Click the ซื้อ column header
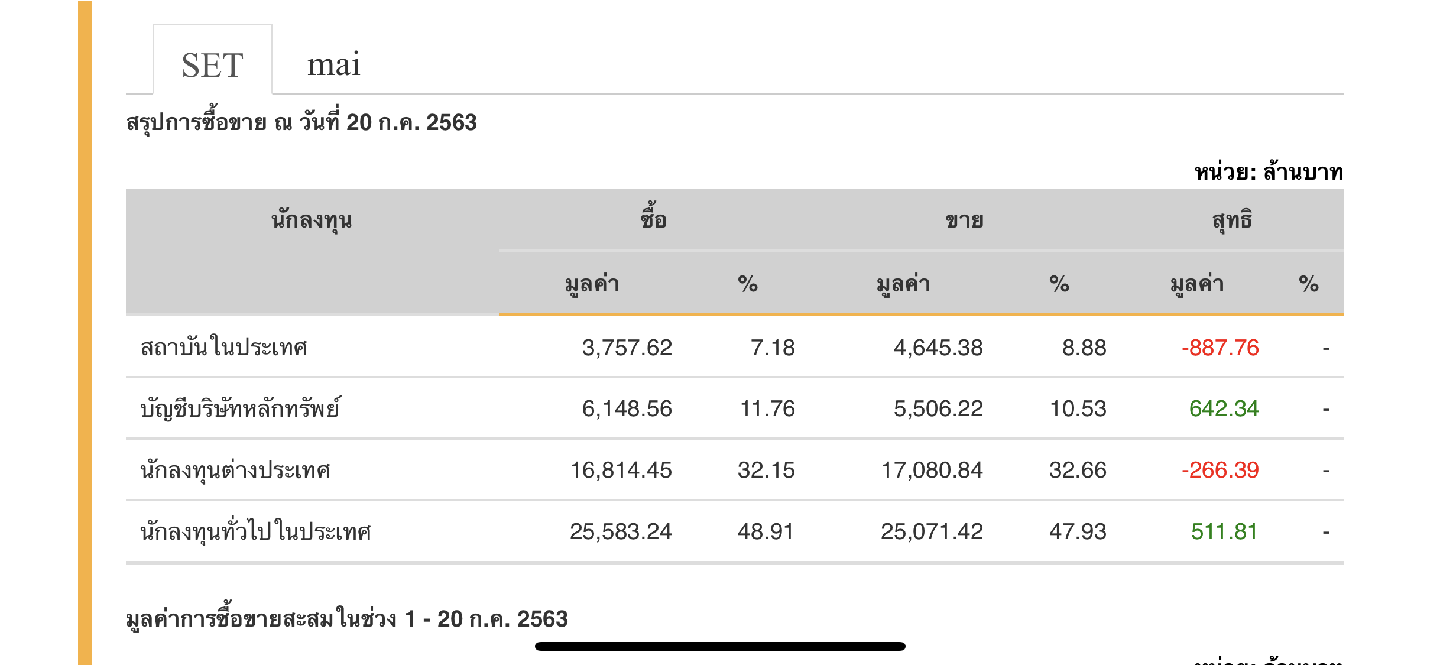This screenshot has width=1440, height=665. [653, 220]
